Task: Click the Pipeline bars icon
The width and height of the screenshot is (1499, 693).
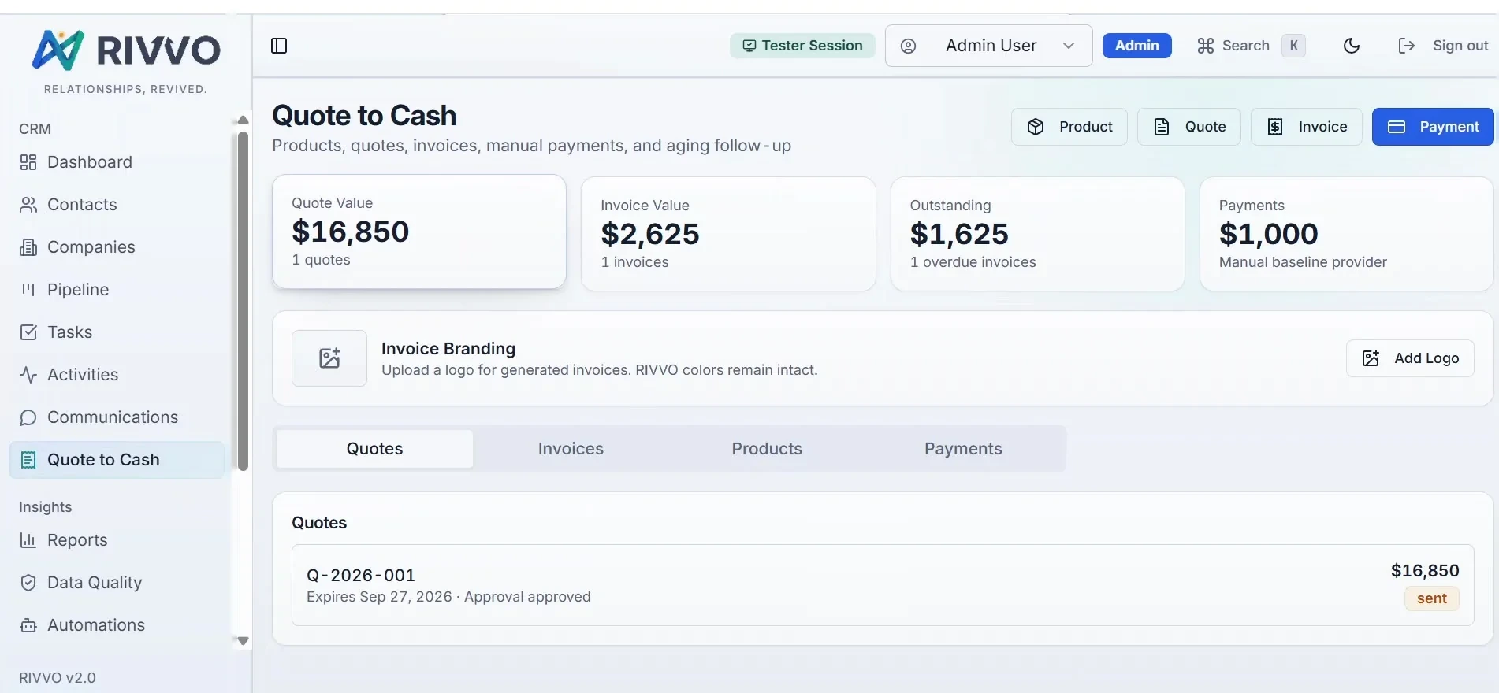Action: pyautogui.click(x=28, y=290)
